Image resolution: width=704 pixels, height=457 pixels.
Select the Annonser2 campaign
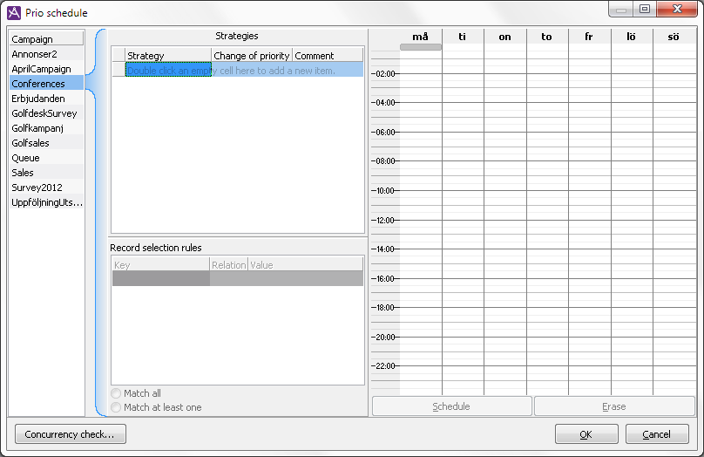(35, 54)
